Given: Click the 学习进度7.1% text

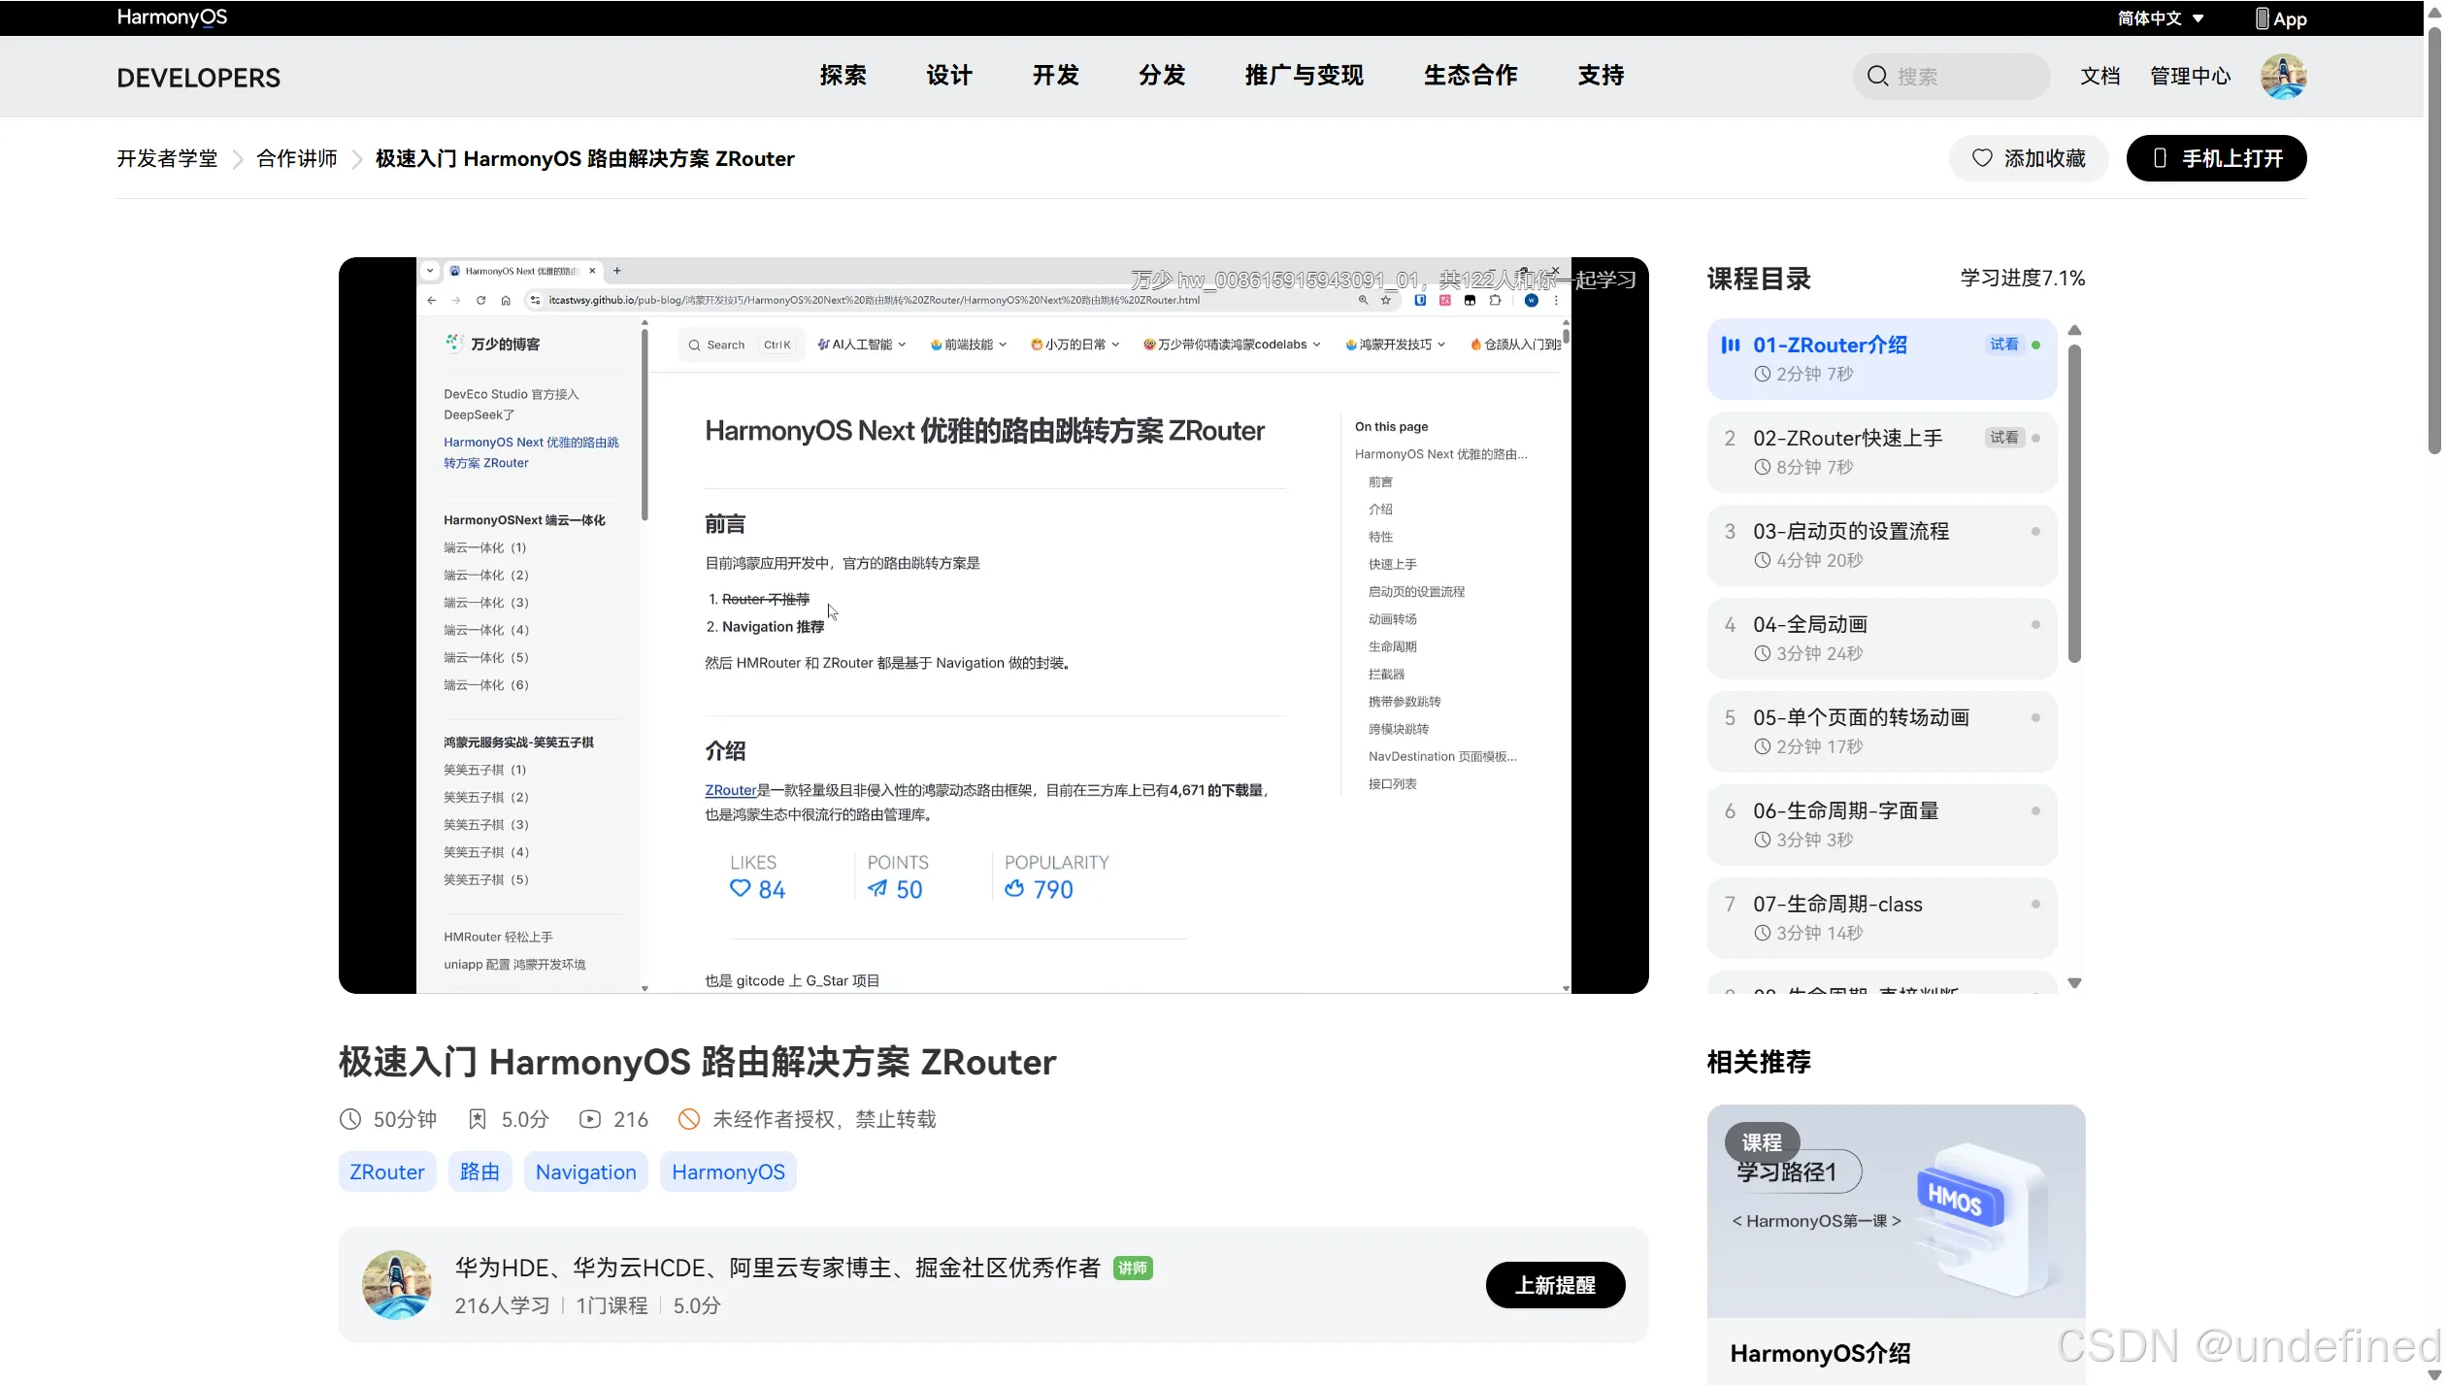Looking at the screenshot, I should click(x=2022, y=279).
